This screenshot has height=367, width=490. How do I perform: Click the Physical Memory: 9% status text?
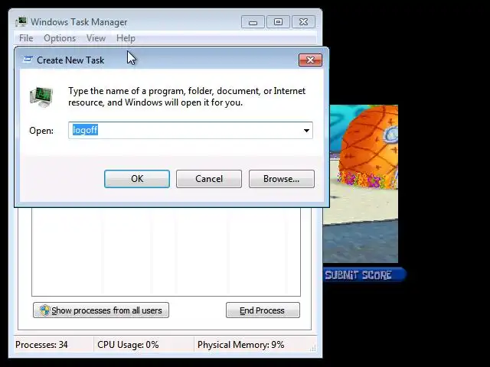point(240,345)
